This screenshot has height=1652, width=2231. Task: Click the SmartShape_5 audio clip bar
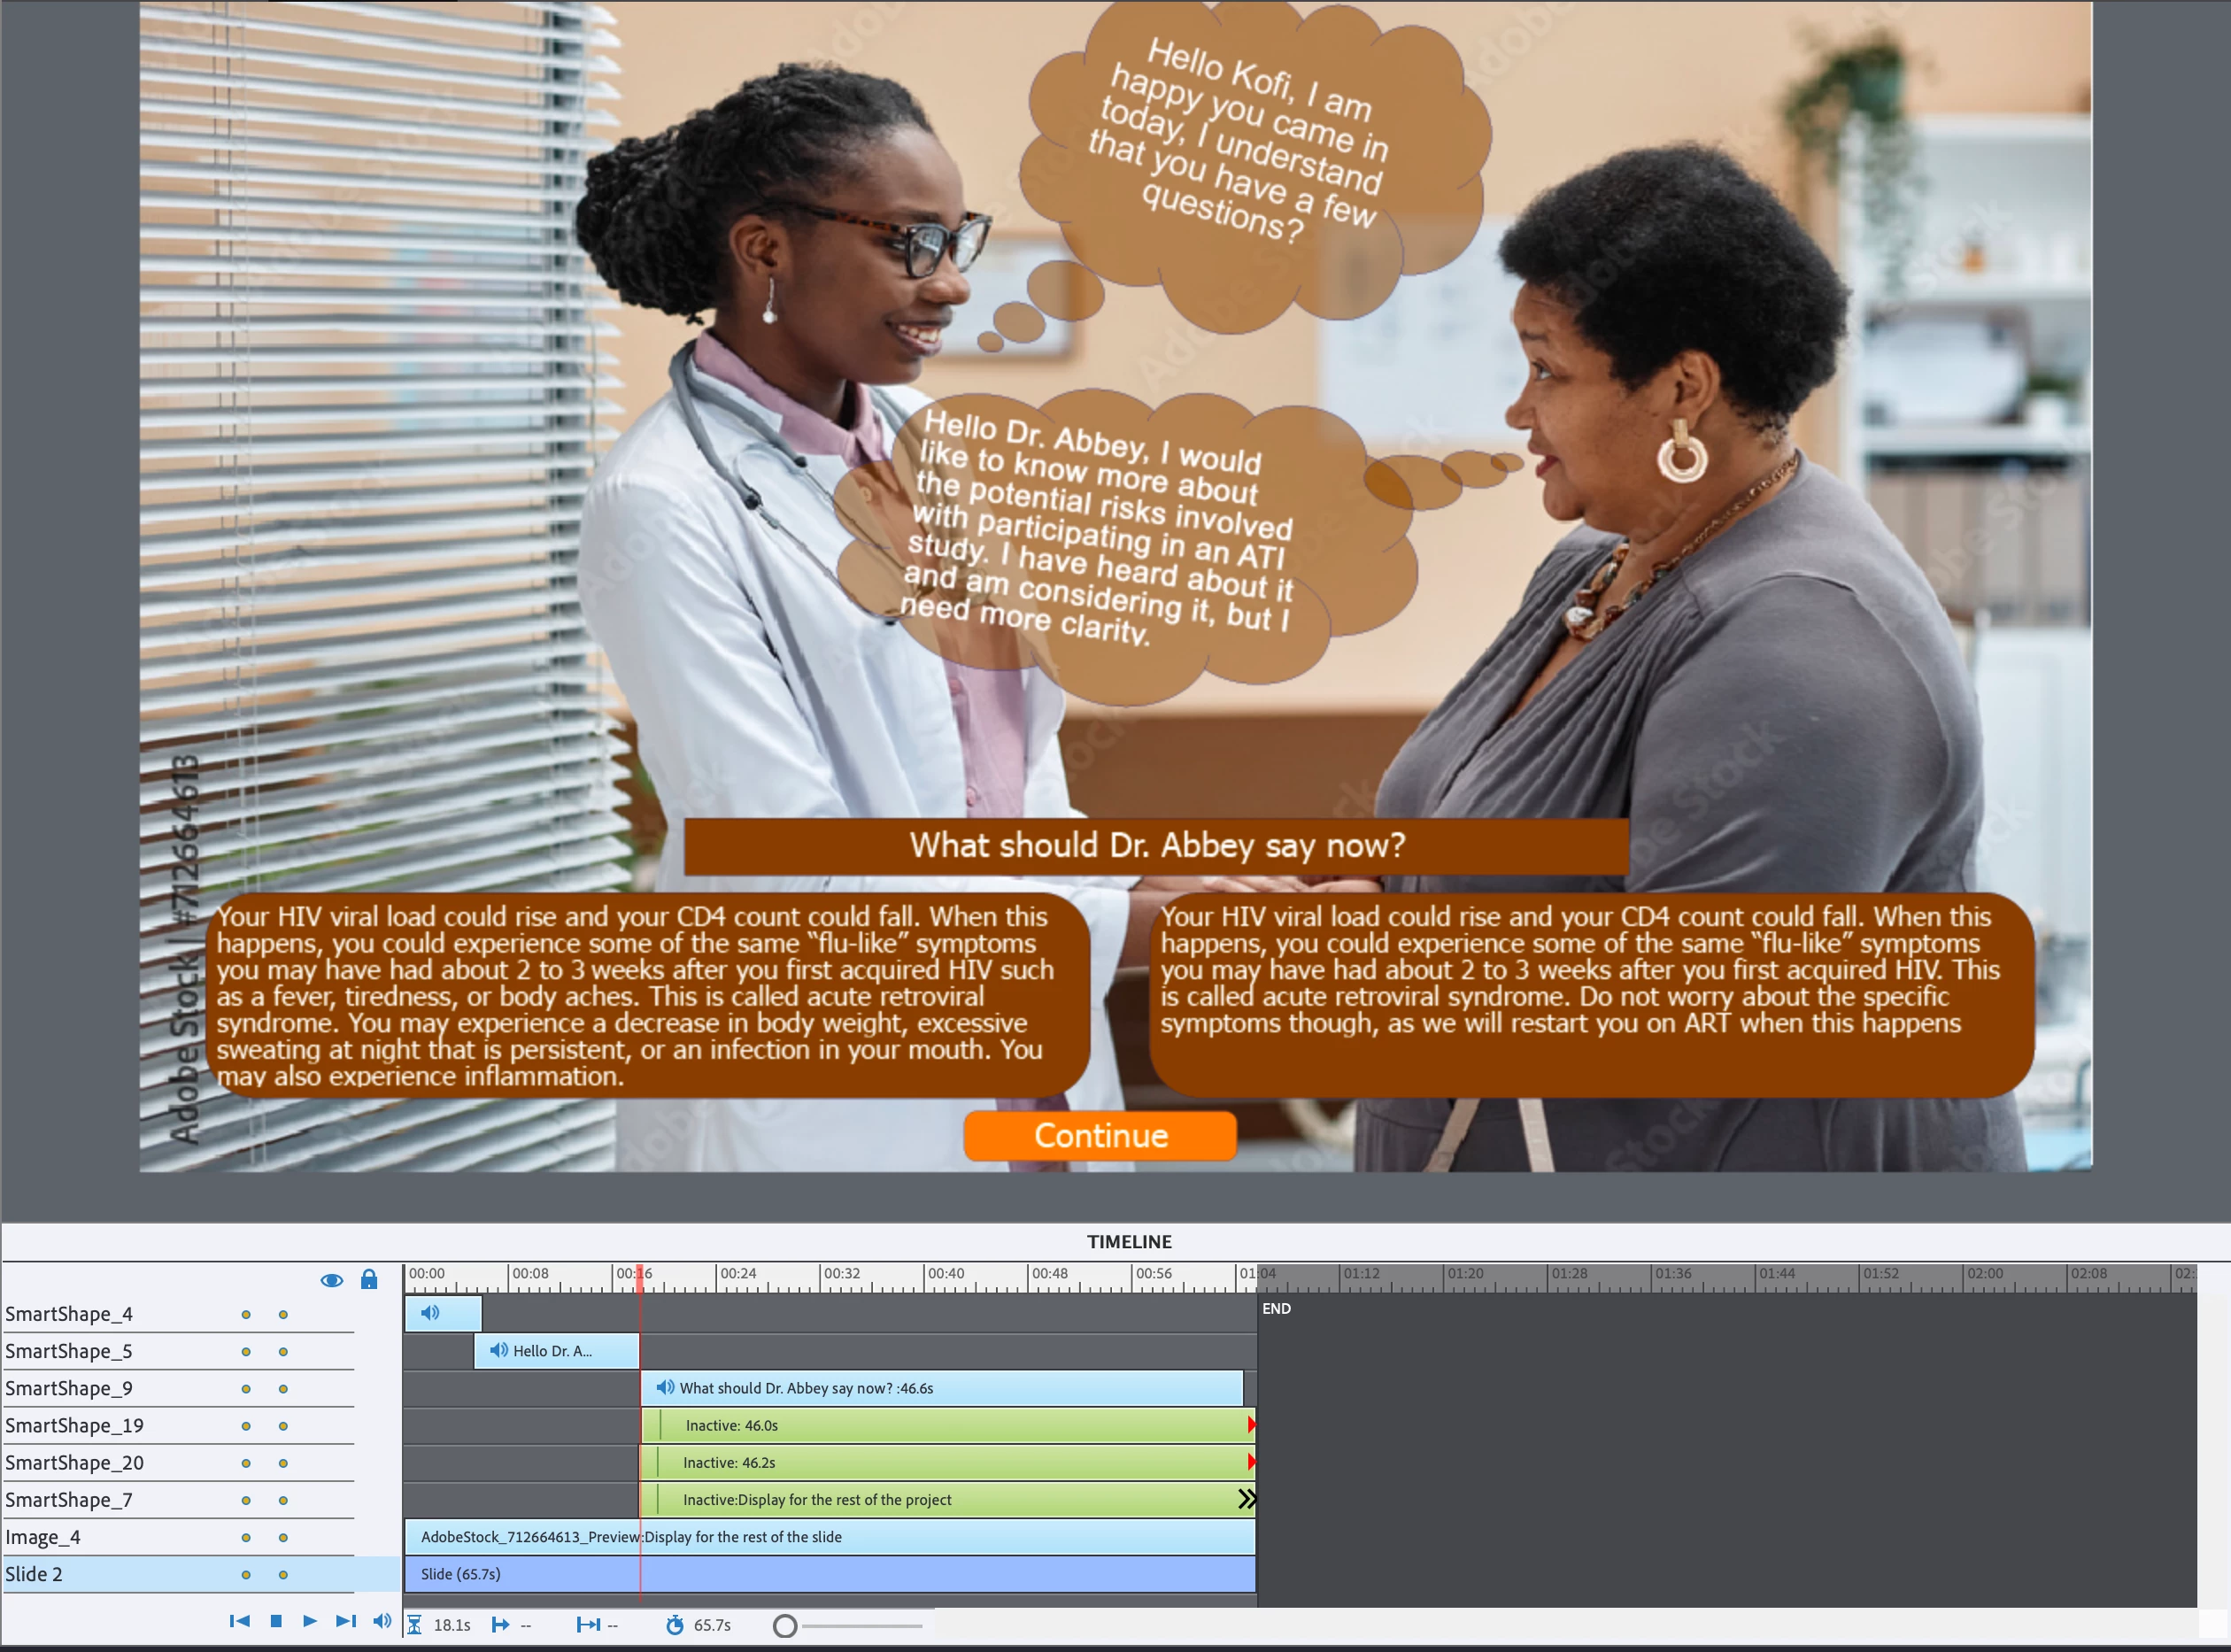coord(556,1351)
